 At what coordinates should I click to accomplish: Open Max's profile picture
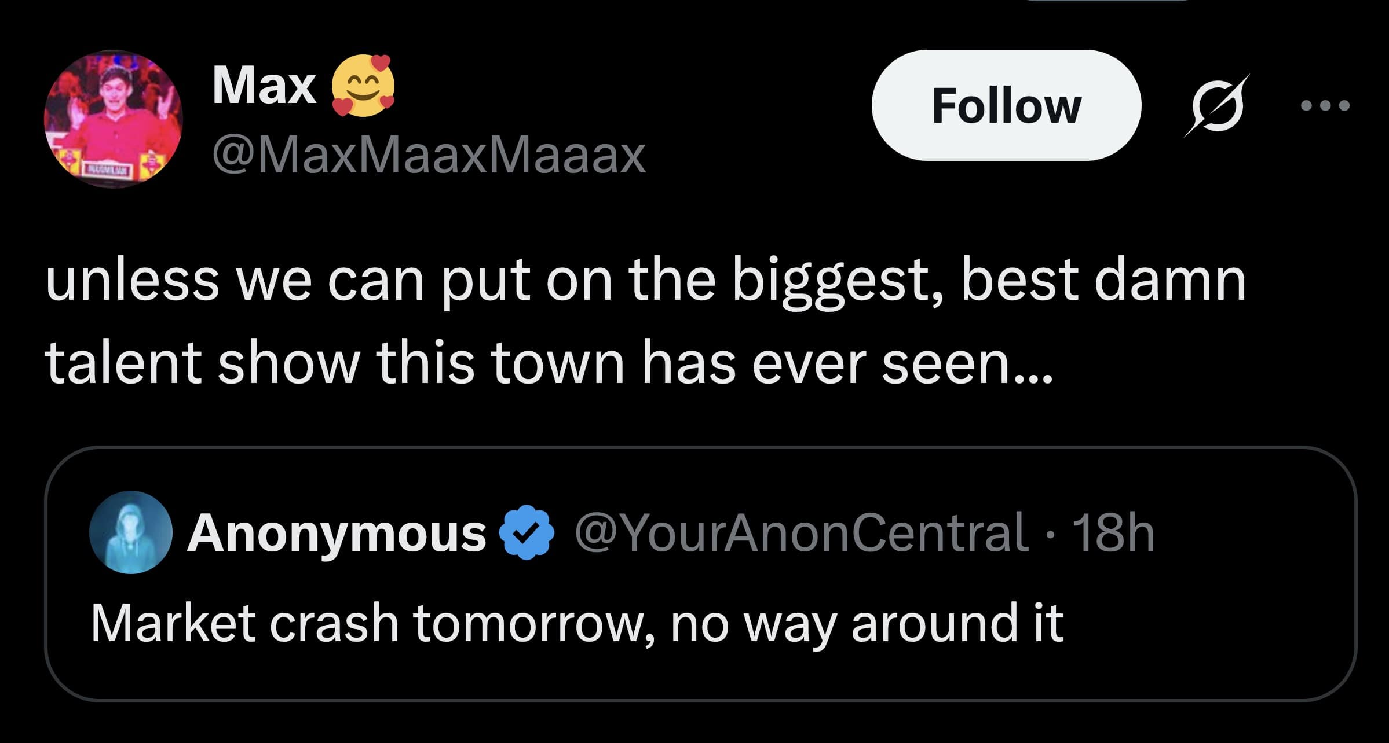[114, 119]
